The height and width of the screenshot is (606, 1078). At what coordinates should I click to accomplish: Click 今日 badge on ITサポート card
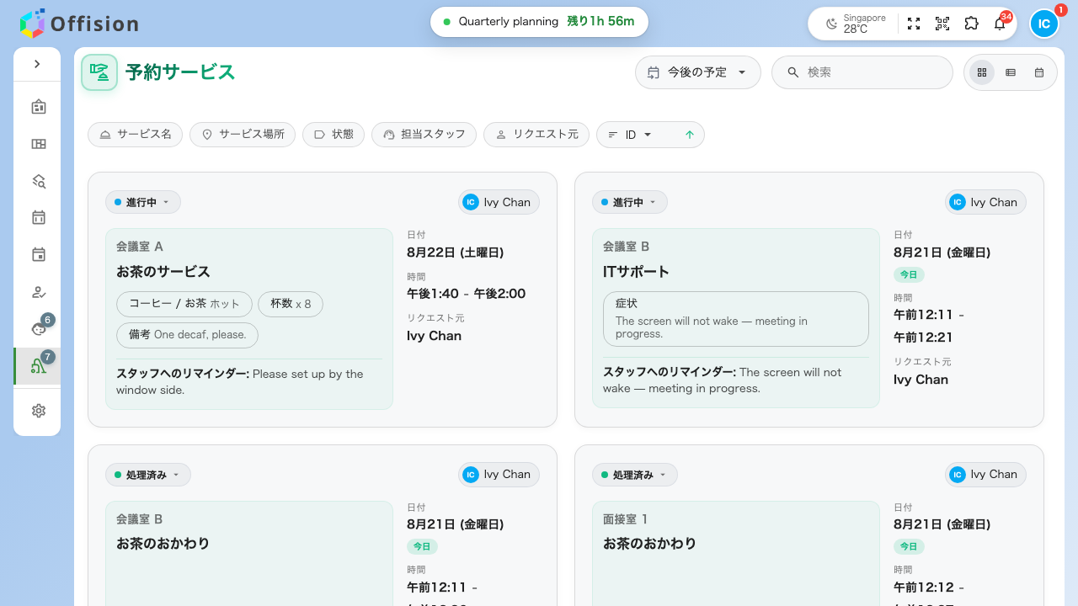tap(909, 274)
